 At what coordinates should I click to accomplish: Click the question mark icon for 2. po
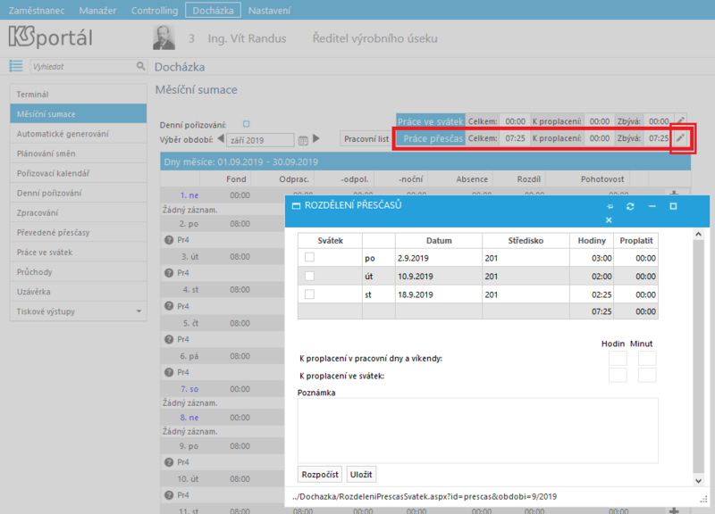point(169,240)
